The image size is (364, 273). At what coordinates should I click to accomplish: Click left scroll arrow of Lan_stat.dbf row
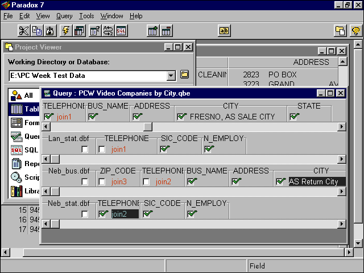pyautogui.click(x=47, y=159)
